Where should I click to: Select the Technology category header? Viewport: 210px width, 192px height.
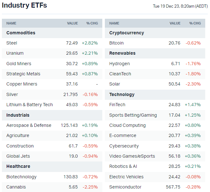122,94
